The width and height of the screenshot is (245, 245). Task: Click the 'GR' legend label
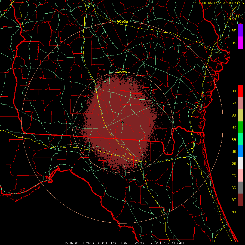point(234,103)
